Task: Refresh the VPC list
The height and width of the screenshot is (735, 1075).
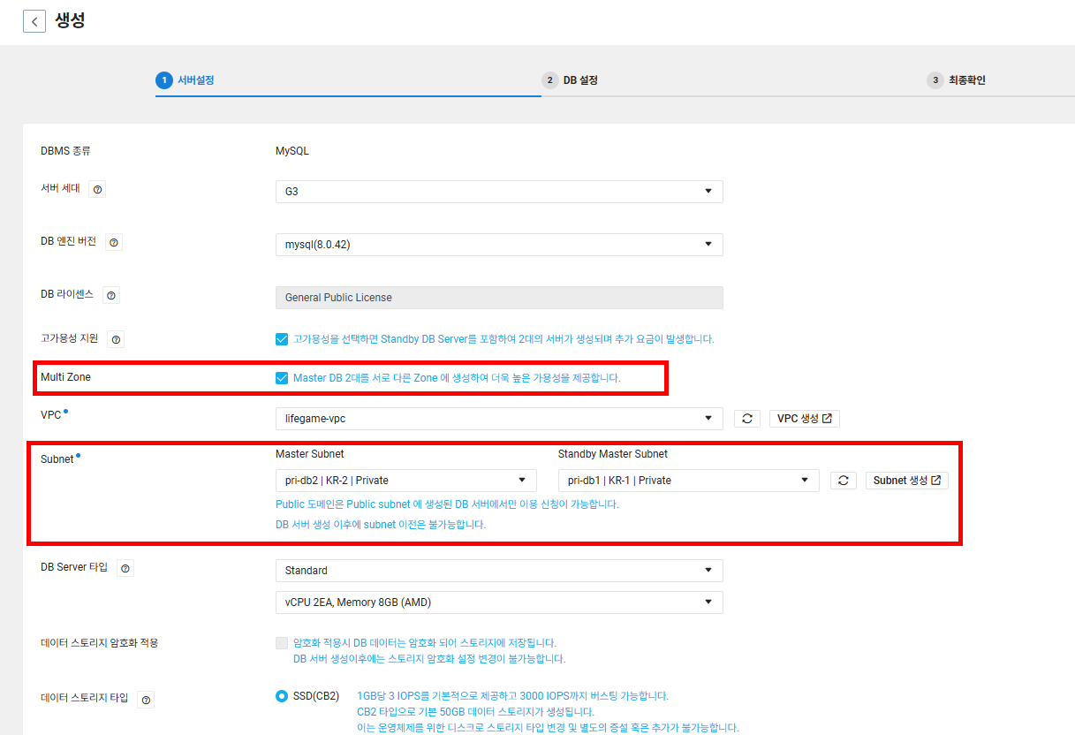Action: point(746,419)
